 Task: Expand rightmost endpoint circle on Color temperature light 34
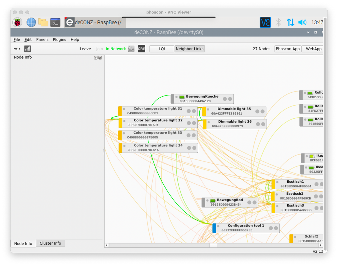(194, 148)
